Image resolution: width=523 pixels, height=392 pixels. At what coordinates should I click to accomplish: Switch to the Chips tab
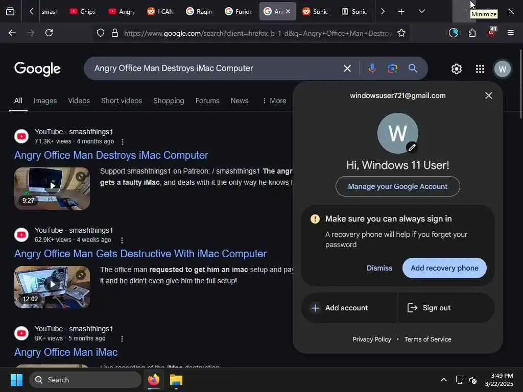82,12
